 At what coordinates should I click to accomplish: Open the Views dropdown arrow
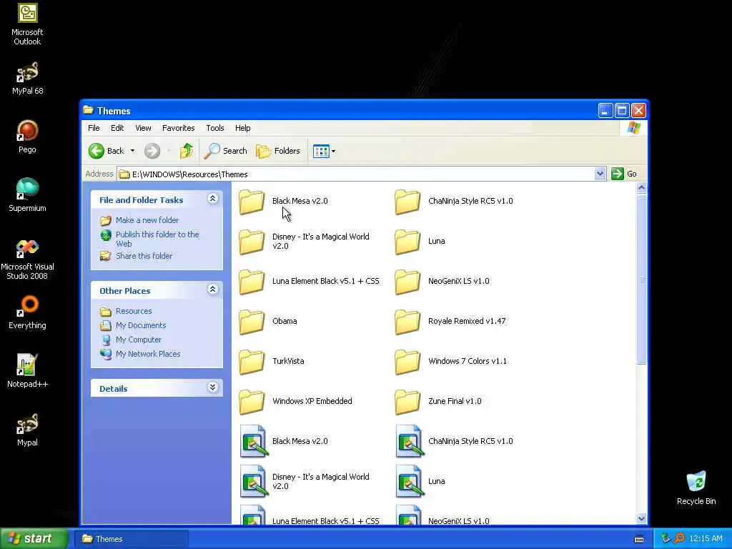(333, 152)
